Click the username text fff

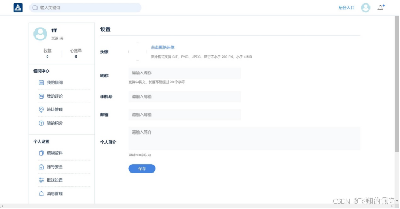[x=54, y=31]
